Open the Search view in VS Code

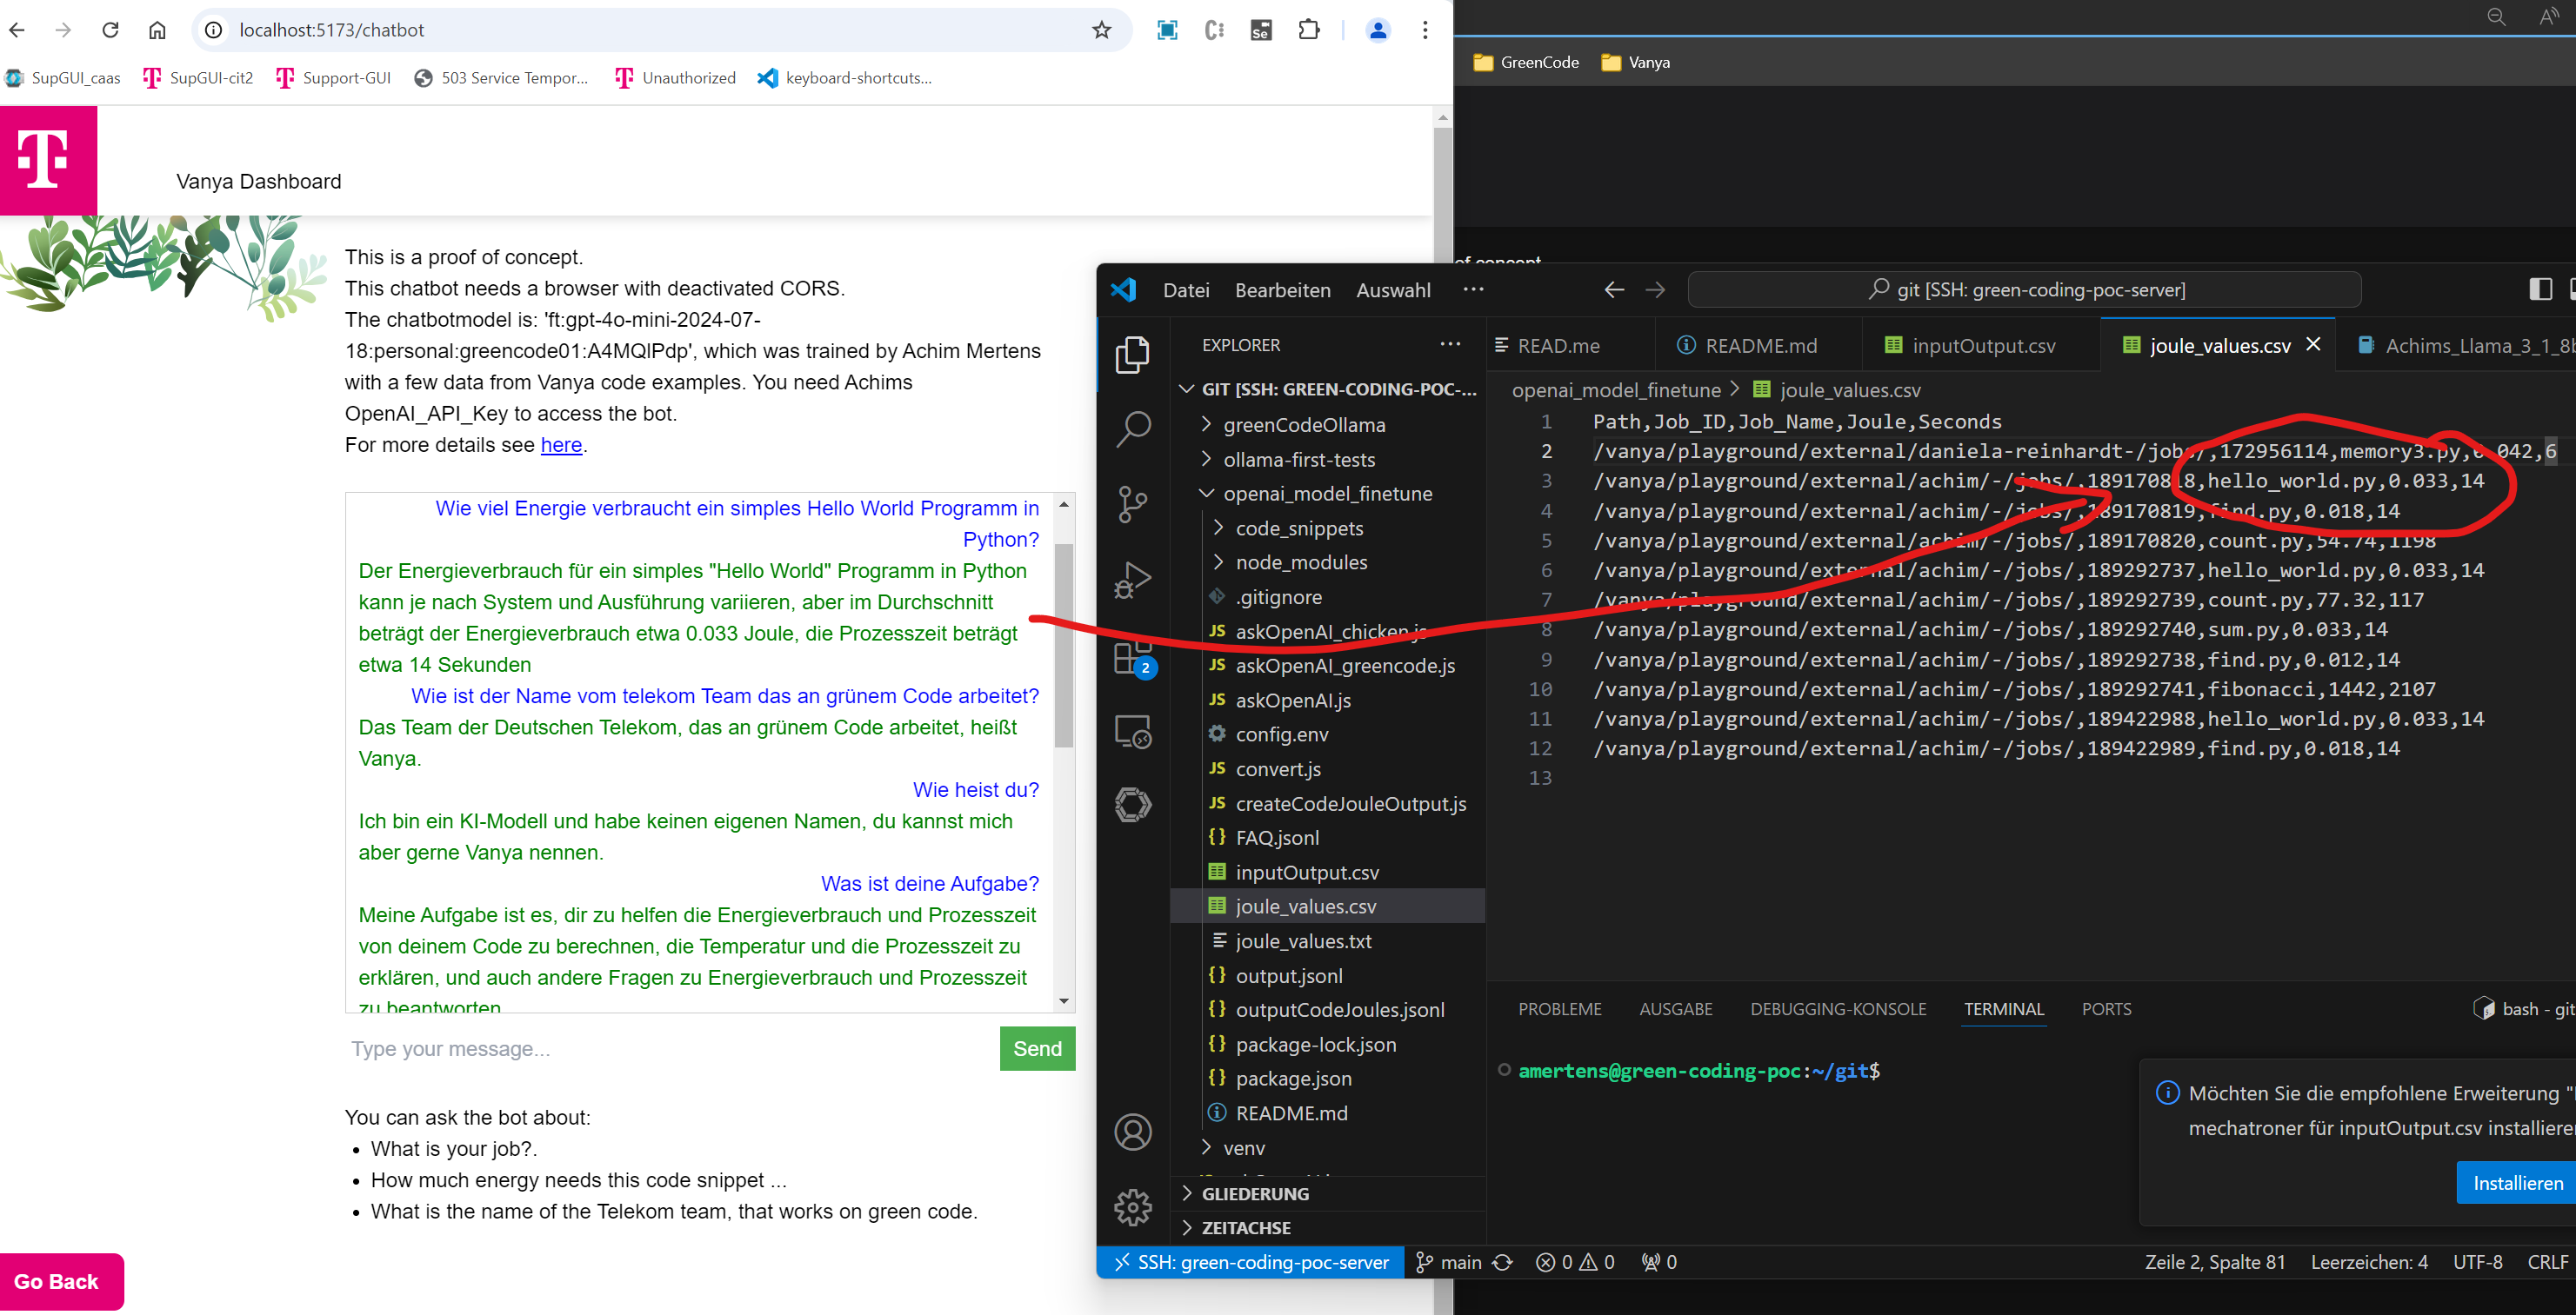(1132, 428)
